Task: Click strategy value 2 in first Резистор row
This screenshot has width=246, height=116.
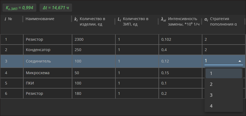Action: click(224, 39)
